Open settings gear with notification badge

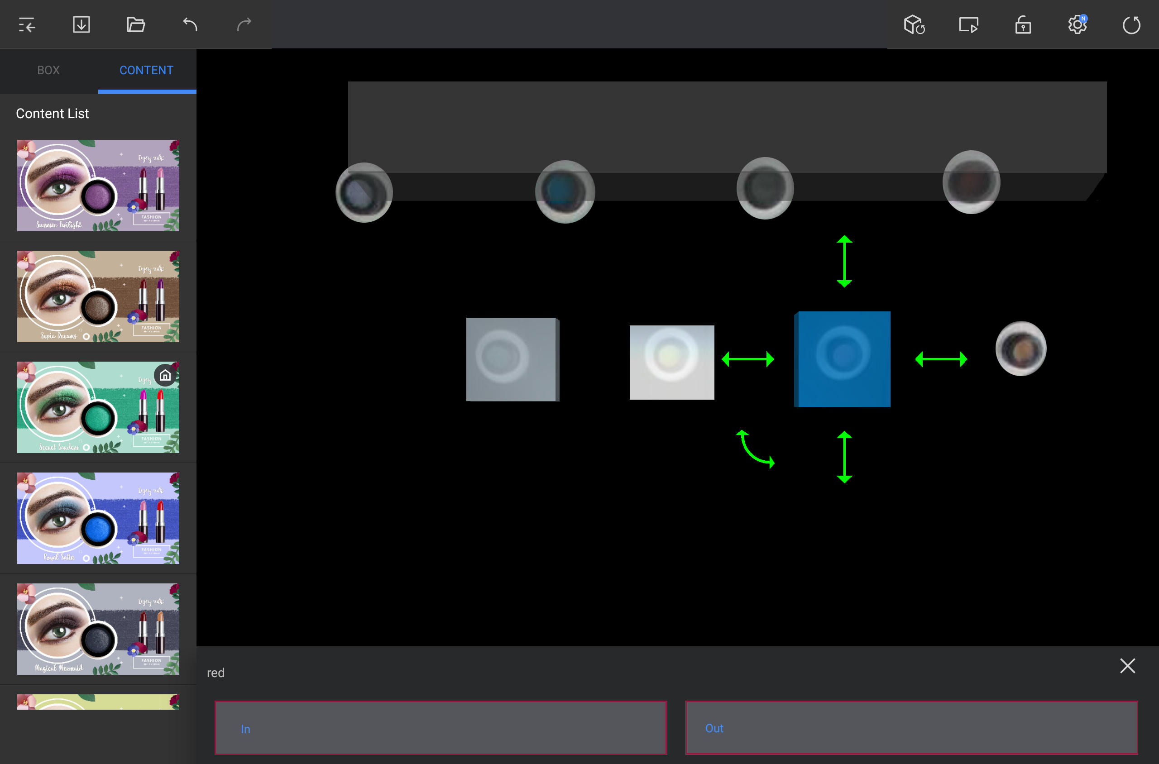click(1077, 24)
